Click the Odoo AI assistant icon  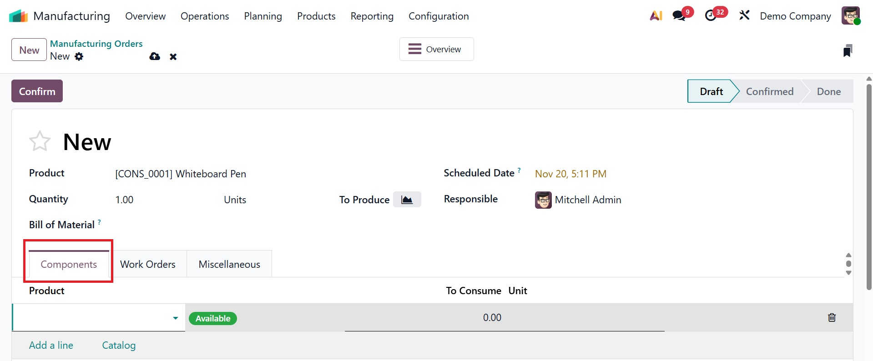(x=656, y=16)
